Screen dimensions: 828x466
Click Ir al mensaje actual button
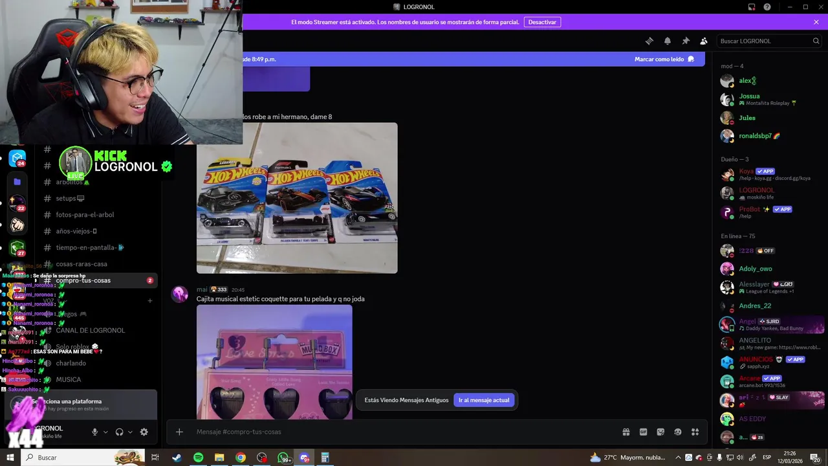coord(484,400)
